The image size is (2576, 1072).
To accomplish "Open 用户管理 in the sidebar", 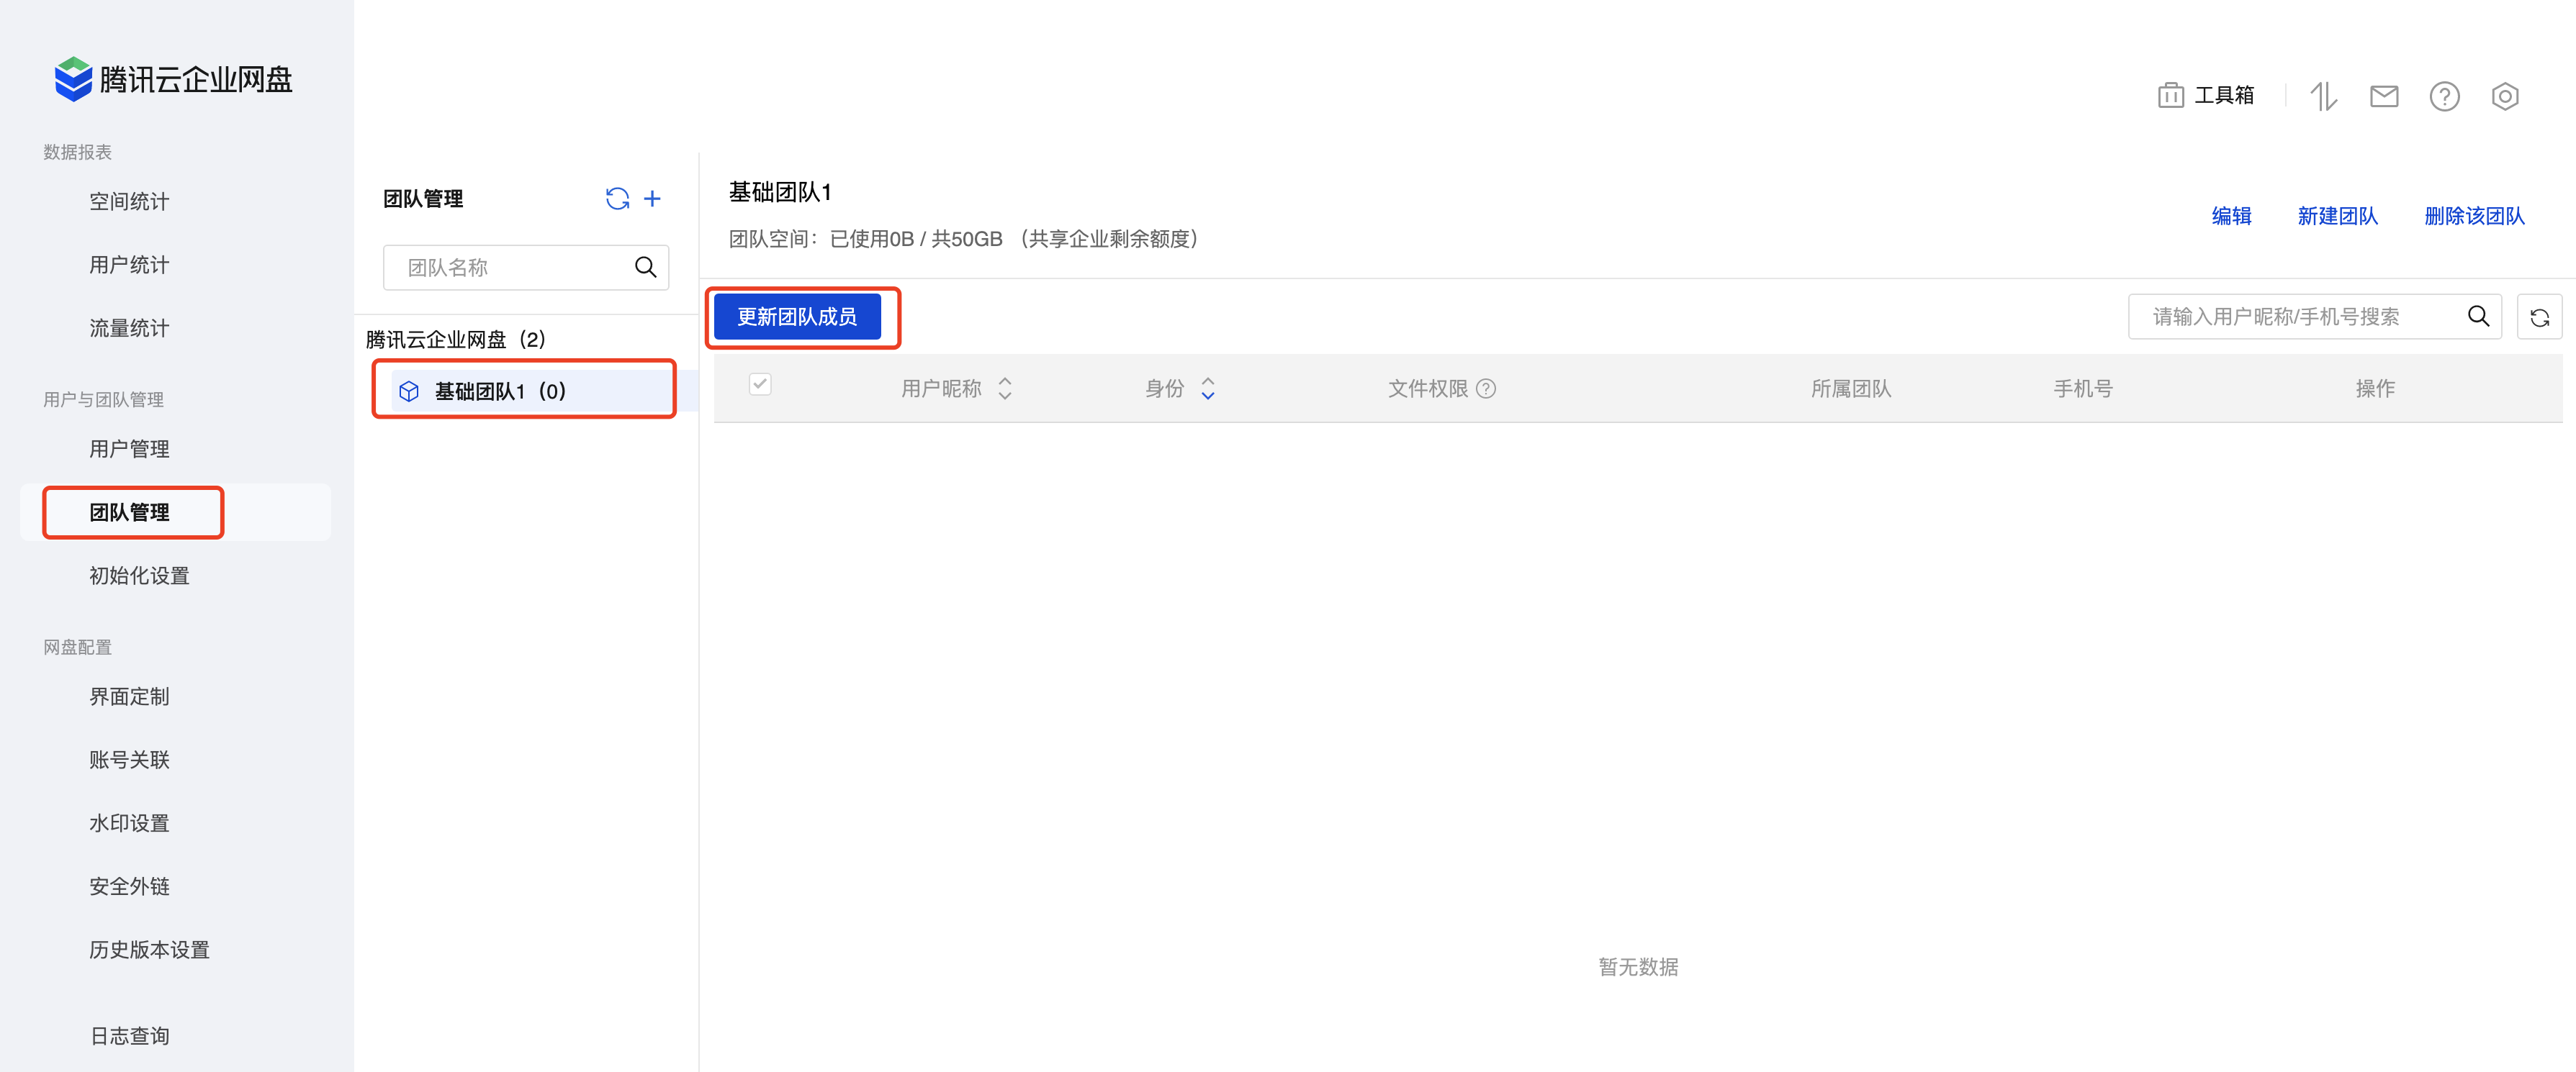I will [129, 448].
